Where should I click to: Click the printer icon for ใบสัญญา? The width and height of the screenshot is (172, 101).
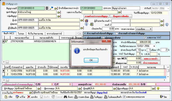click(92, 97)
